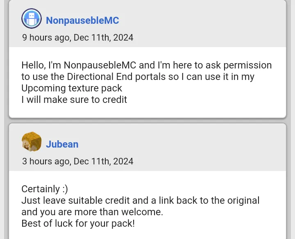Image resolution: width=295 pixels, height=239 pixels.
Task: Click the 'Upcoming texture pack' line
Action: pyautogui.click(x=72, y=88)
